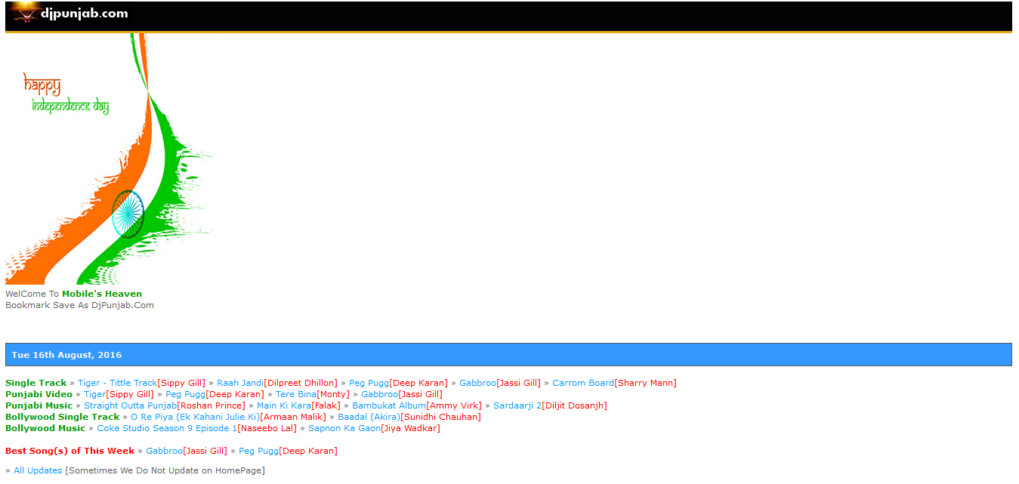This screenshot has height=484, width=1019.
Task: Click Bookmark Save As DjPunjab.Com text
Action: tap(79, 305)
